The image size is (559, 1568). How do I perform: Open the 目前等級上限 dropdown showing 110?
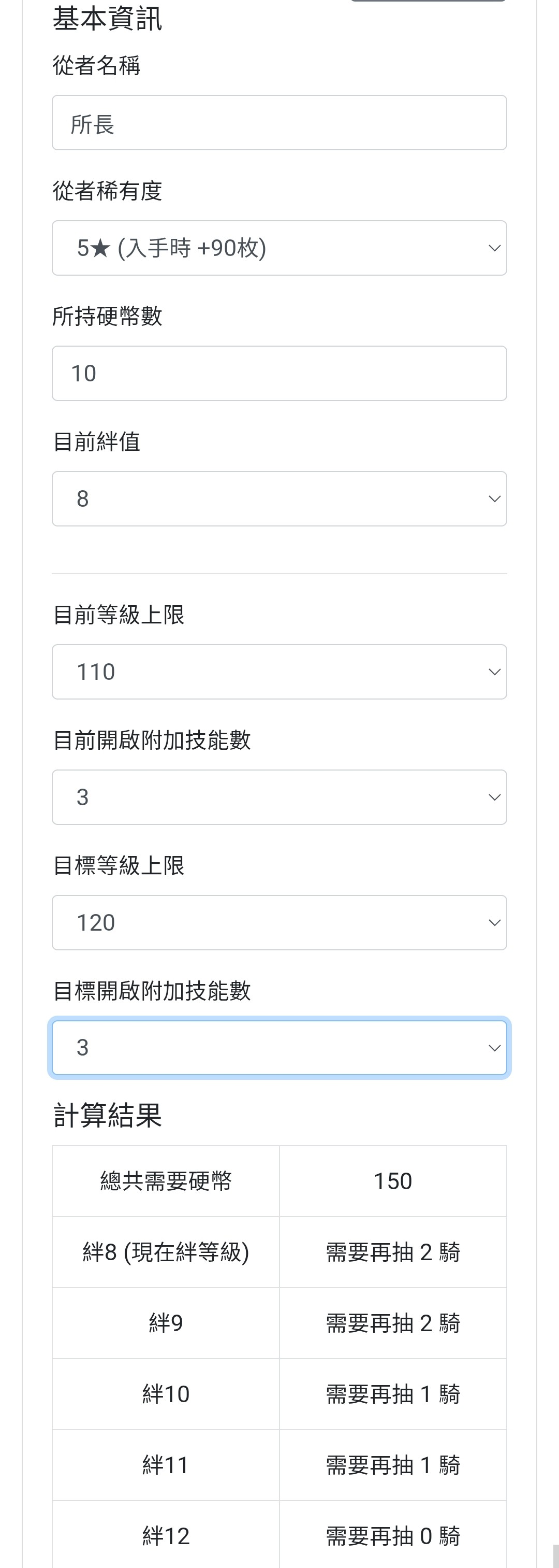(x=279, y=672)
